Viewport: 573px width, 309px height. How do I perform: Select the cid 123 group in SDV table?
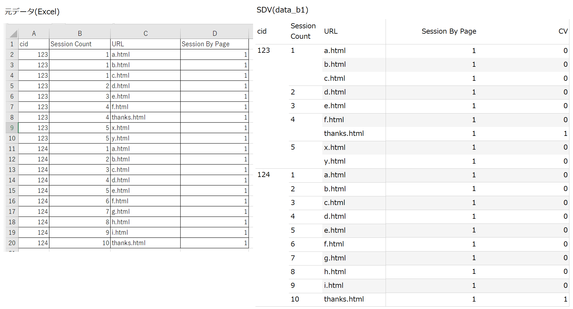pyautogui.click(x=264, y=50)
